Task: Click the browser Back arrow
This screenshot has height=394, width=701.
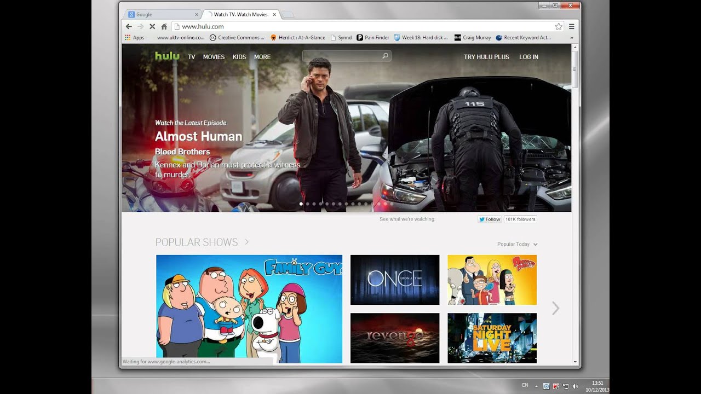Action: [x=129, y=26]
